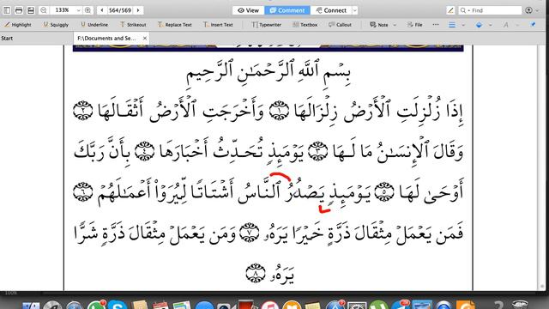Close the F:\Documents and Se... tab

[145, 38]
